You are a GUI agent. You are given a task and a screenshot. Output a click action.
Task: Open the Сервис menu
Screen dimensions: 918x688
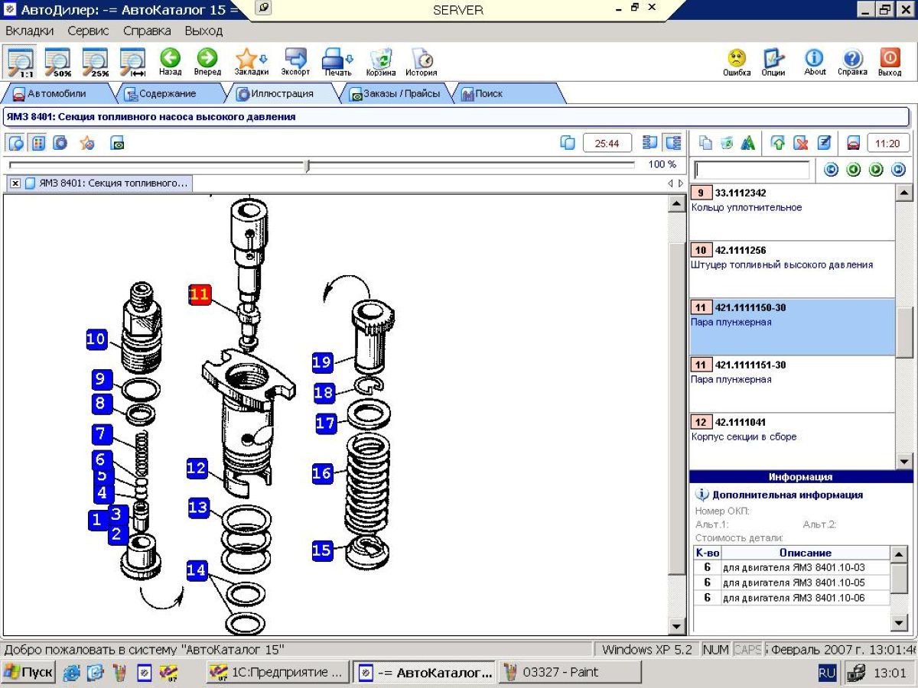[88, 31]
